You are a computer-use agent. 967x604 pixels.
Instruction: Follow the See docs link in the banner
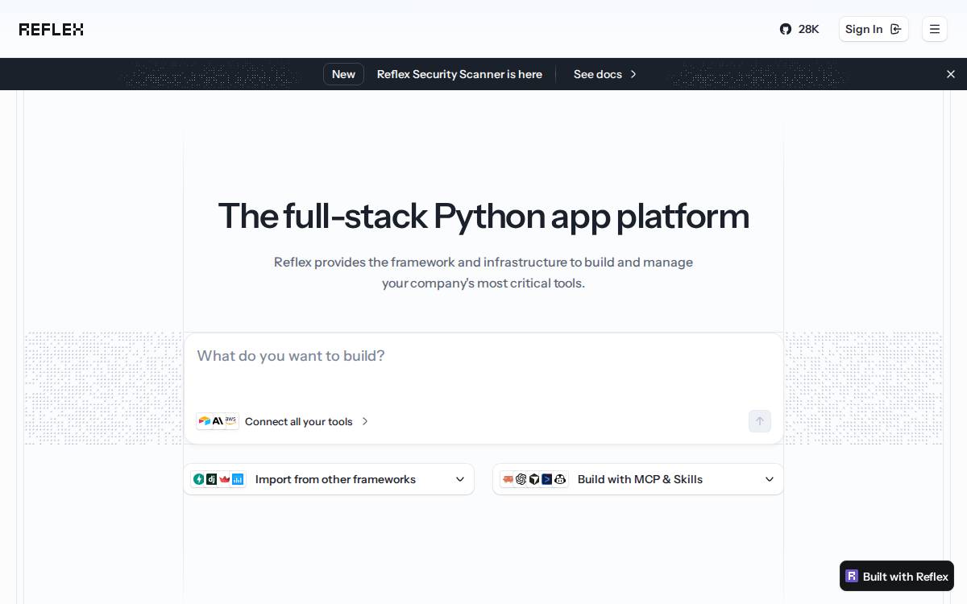click(605, 74)
